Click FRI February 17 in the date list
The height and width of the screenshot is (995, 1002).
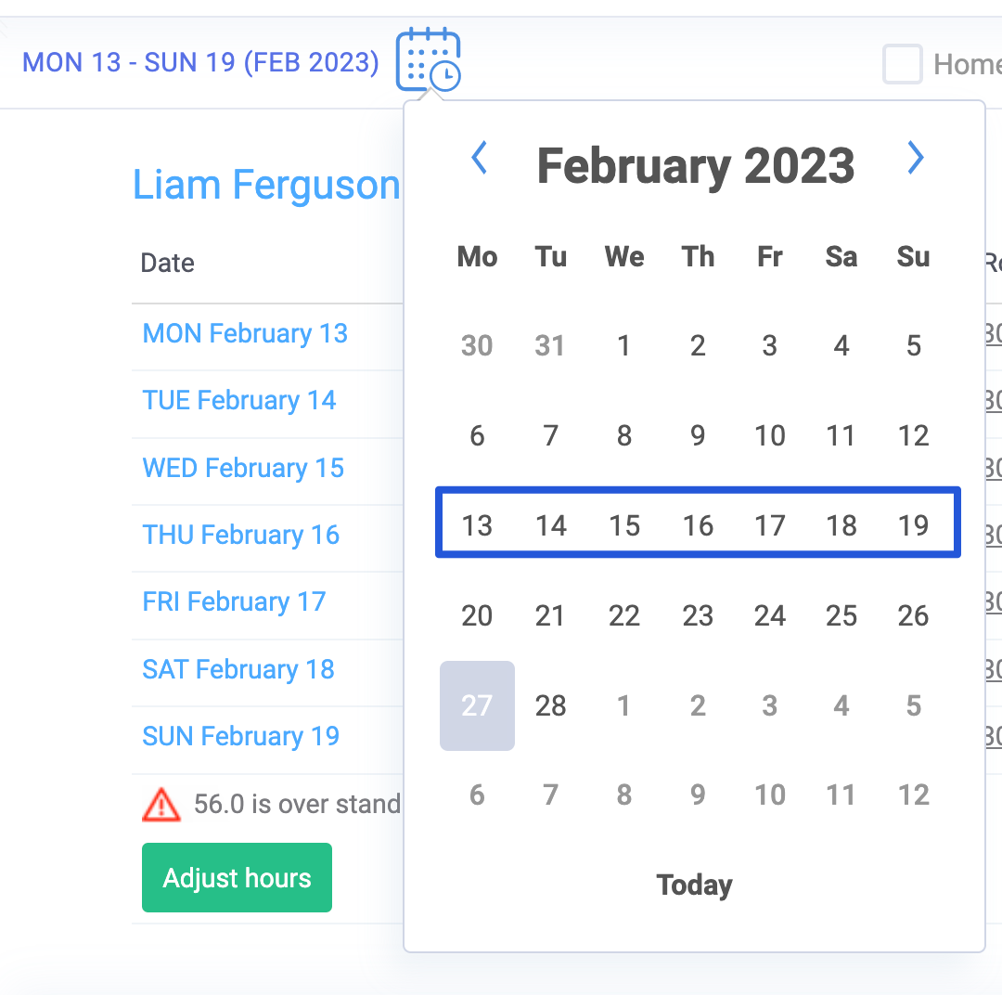click(234, 601)
